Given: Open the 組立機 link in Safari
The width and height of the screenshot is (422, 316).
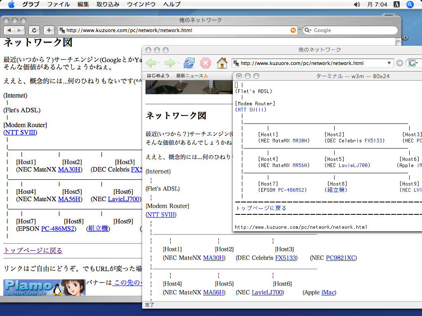Looking at the screenshot, I should pyautogui.click(x=98, y=229).
